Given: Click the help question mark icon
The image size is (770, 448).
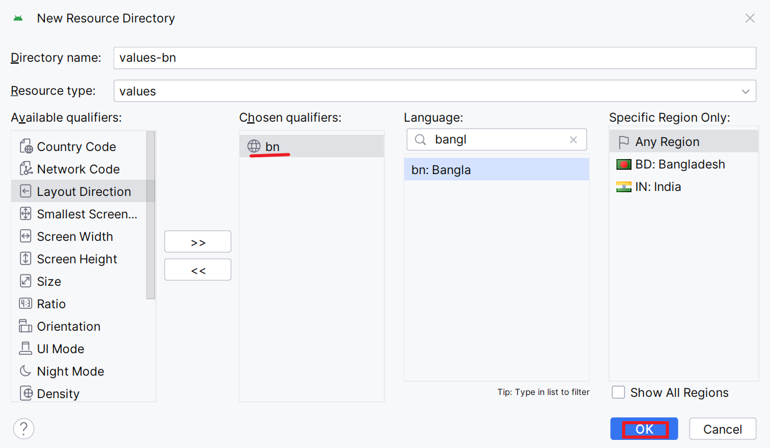Looking at the screenshot, I should 24,429.
